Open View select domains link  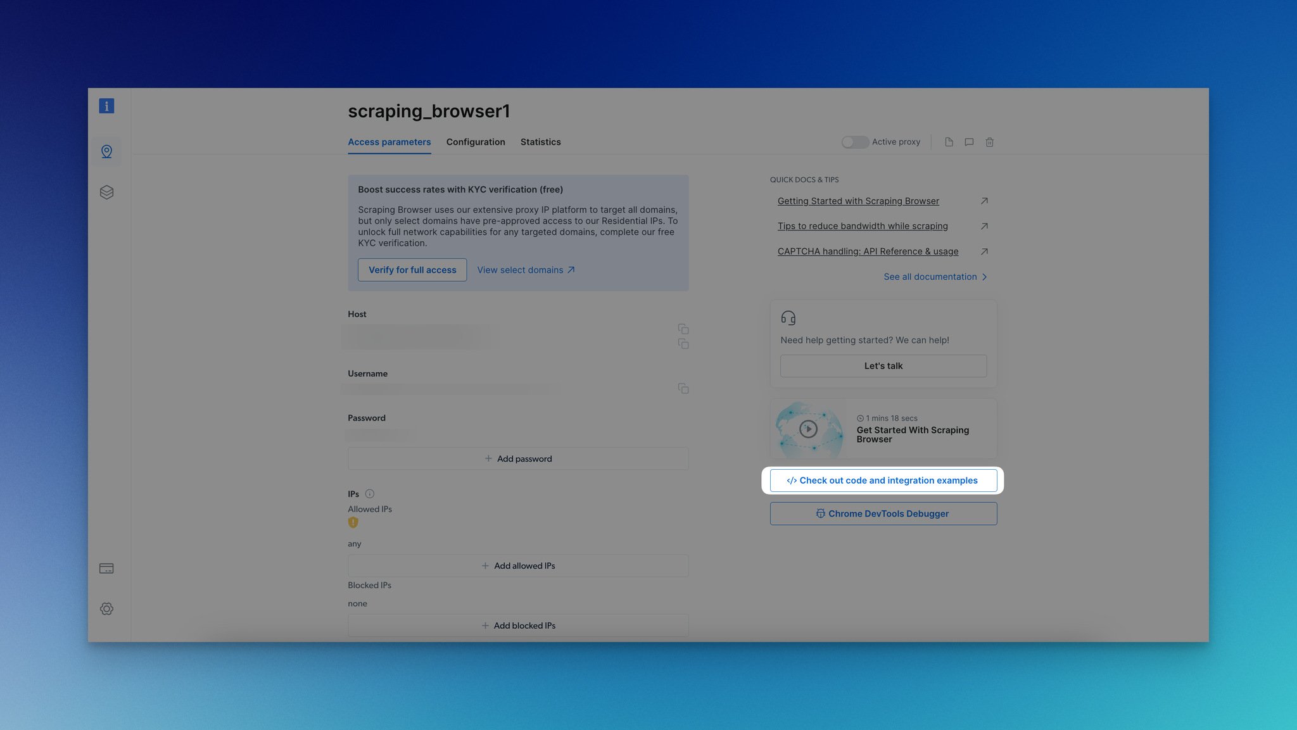point(526,270)
